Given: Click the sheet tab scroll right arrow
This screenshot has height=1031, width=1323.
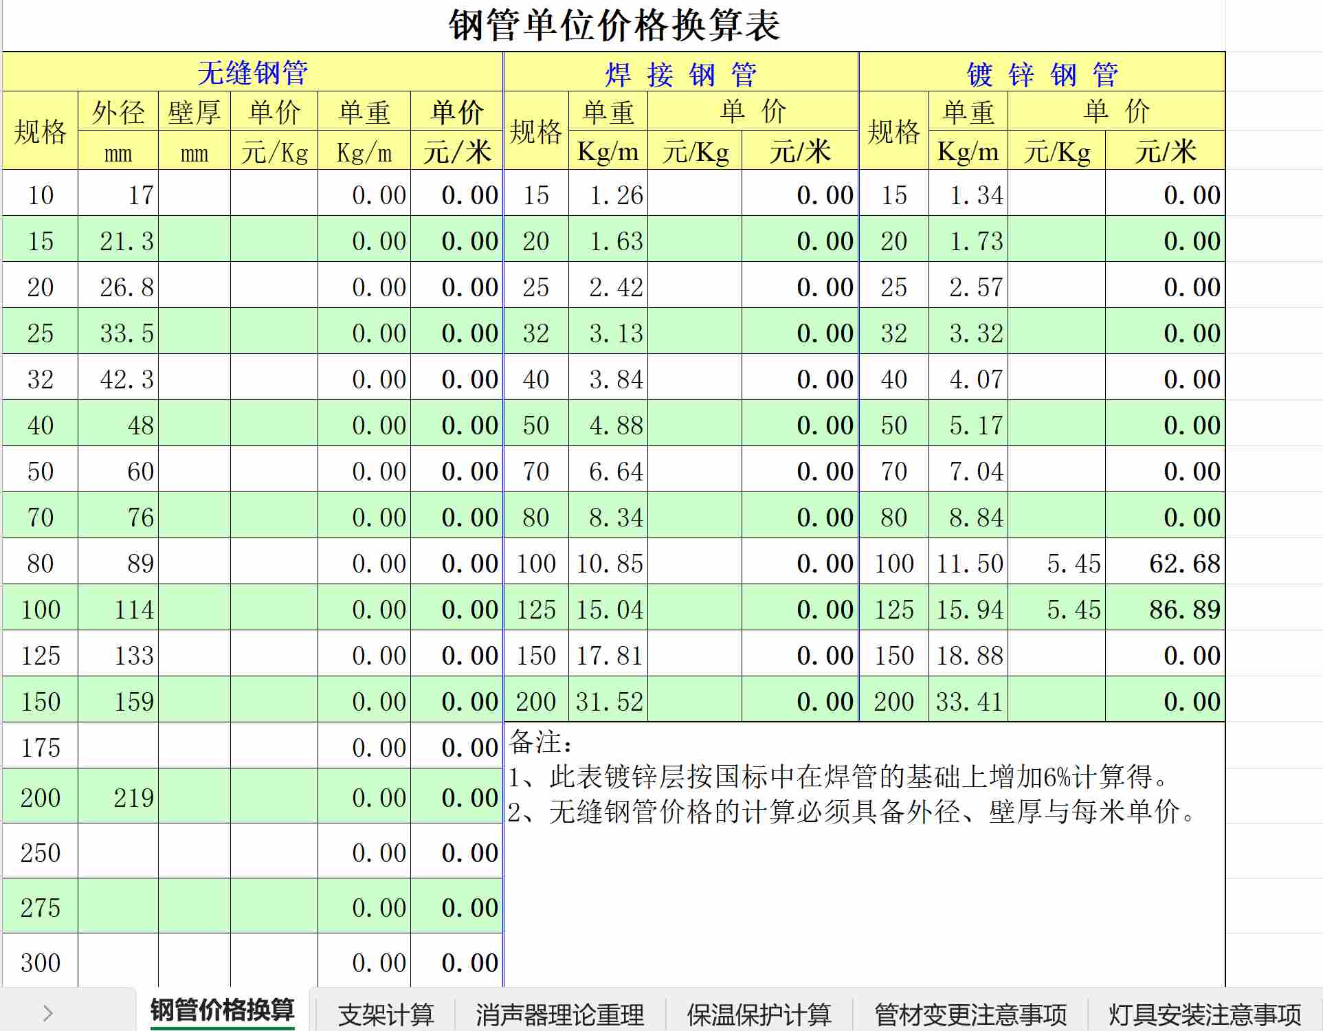Looking at the screenshot, I should [47, 1013].
